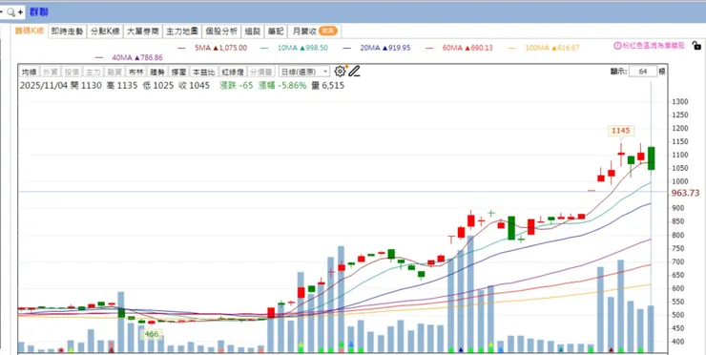Switch to the 追蹤 tab
This screenshot has width=706, height=355.
pos(253,31)
